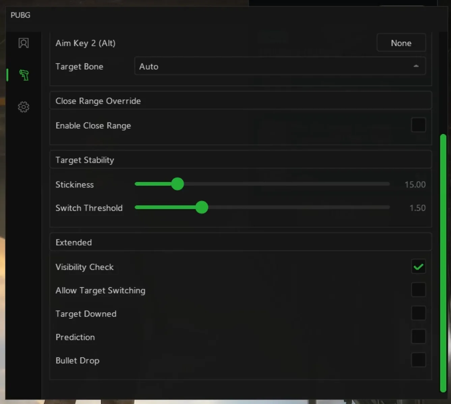
Task: Click the green vertical scrollbar
Action: point(443,263)
